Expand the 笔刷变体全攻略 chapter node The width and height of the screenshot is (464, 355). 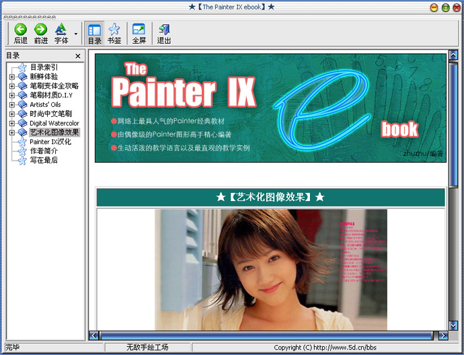click(x=11, y=86)
